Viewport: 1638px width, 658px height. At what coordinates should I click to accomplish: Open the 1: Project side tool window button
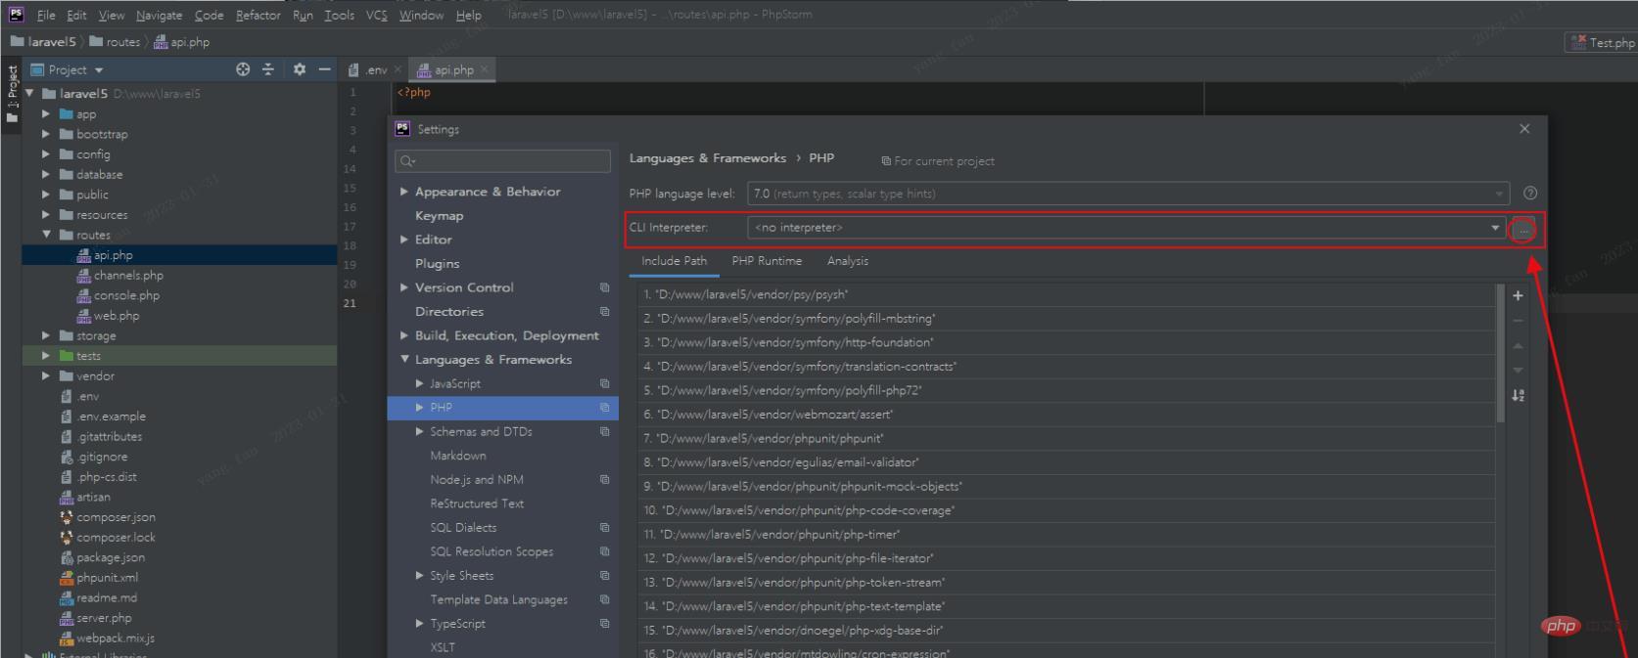pyautogui.click(x=12, y=95)
